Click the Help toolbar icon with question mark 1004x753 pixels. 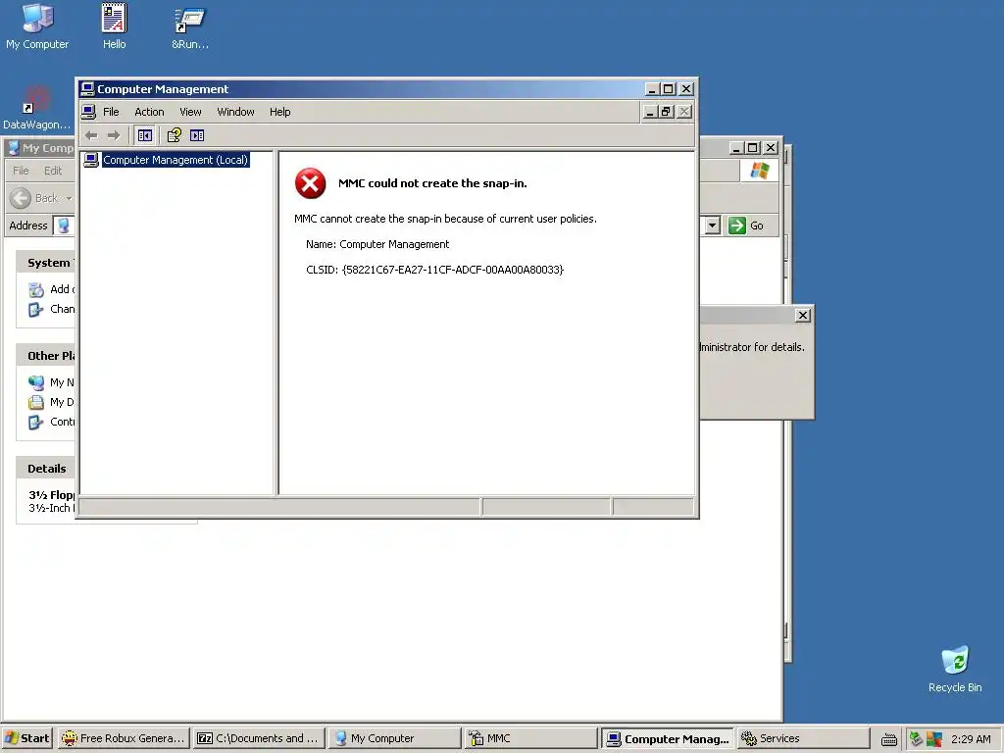coord(174,135)
